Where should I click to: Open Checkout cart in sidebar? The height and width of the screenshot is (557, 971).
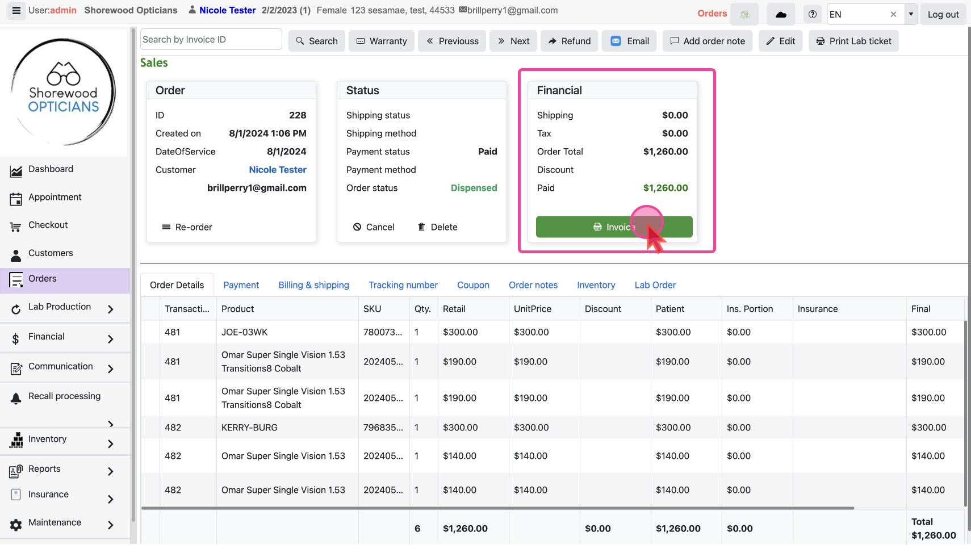(48, 225)
